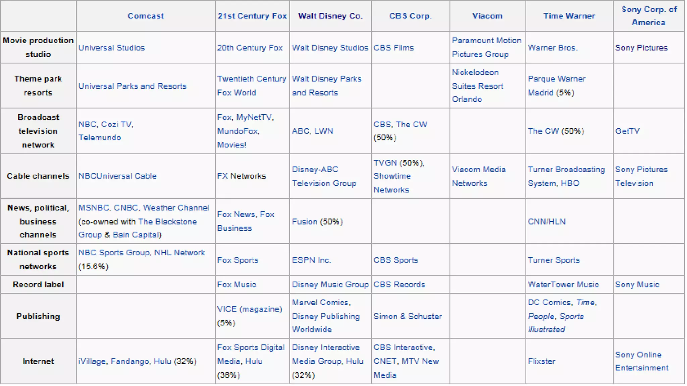Click the GetTV link
Viewport: 687px width, 386px height.
pos(627,131)
